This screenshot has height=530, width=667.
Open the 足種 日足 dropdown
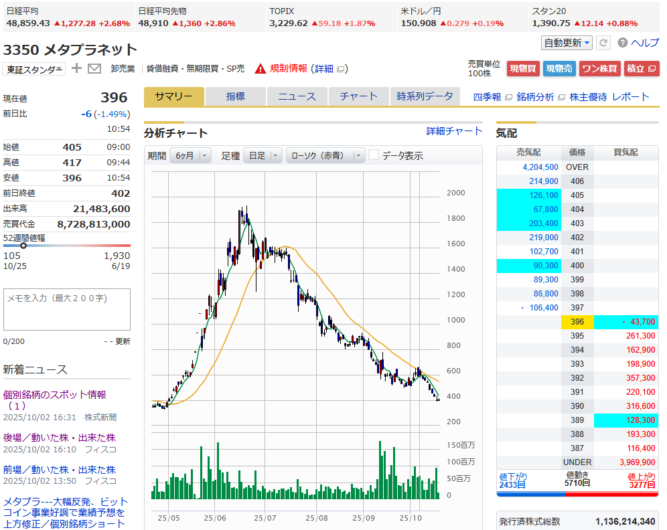(x=263, y=155)
